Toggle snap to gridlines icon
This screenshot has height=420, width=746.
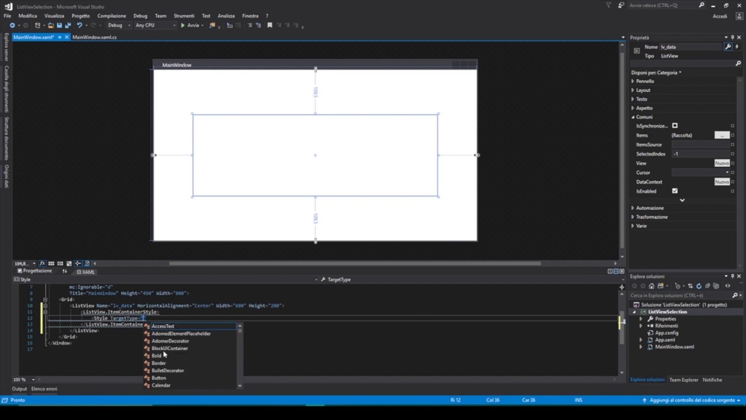click(x=60, y=264)
